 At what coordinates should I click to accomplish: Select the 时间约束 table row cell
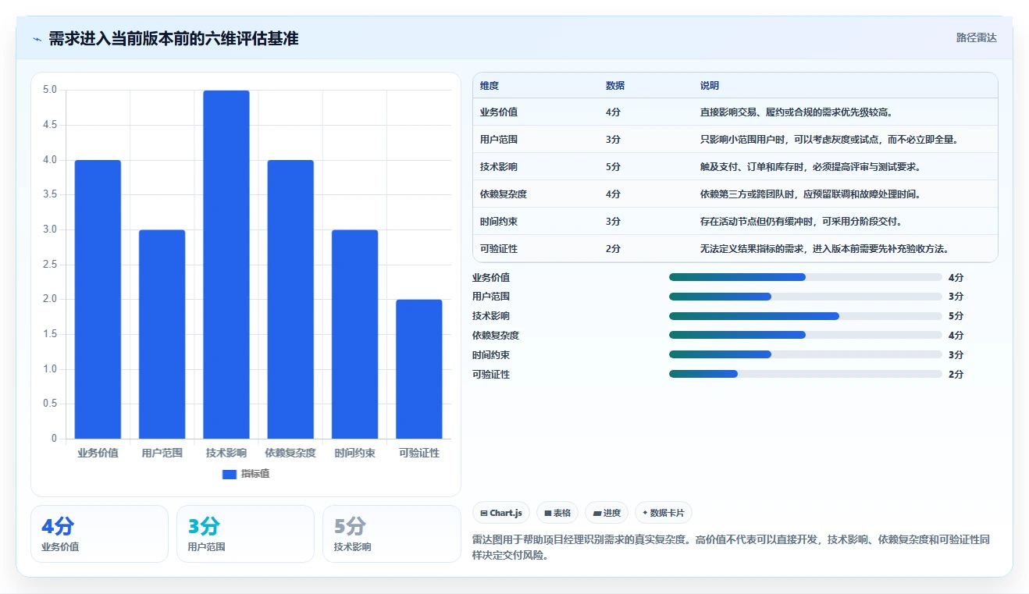[499, 222]
